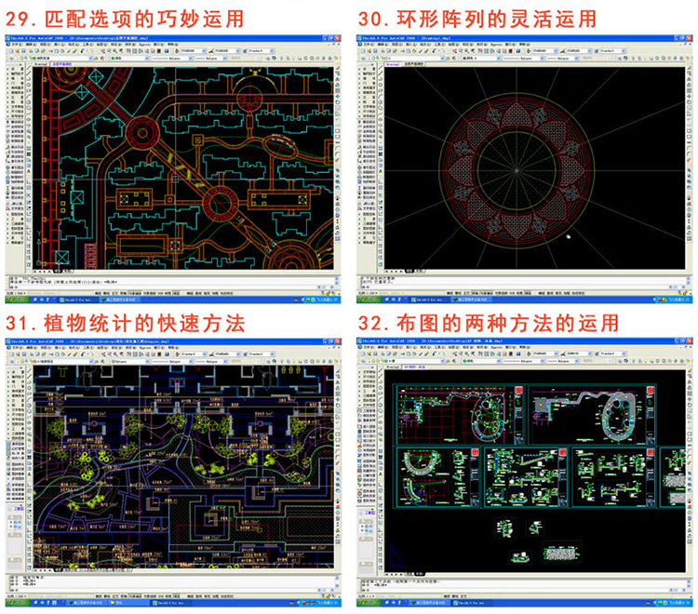Click the Undo arrow in screenshot 29
This screenshot has height=614, width=698.
pyautogui.click(x=82, y=51)
